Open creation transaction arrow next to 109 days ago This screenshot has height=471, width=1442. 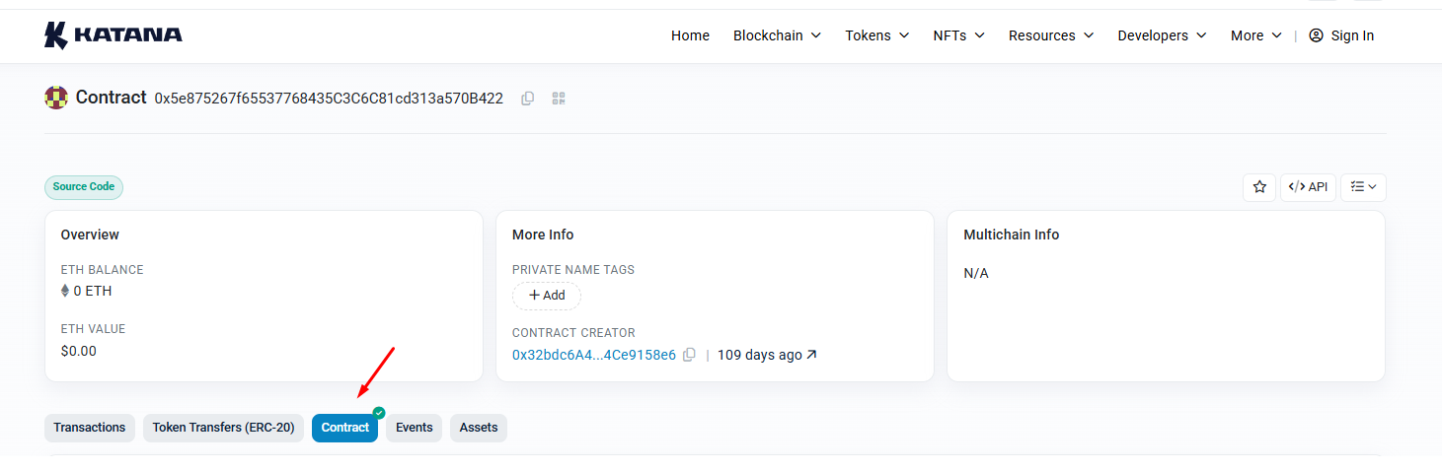811,355
